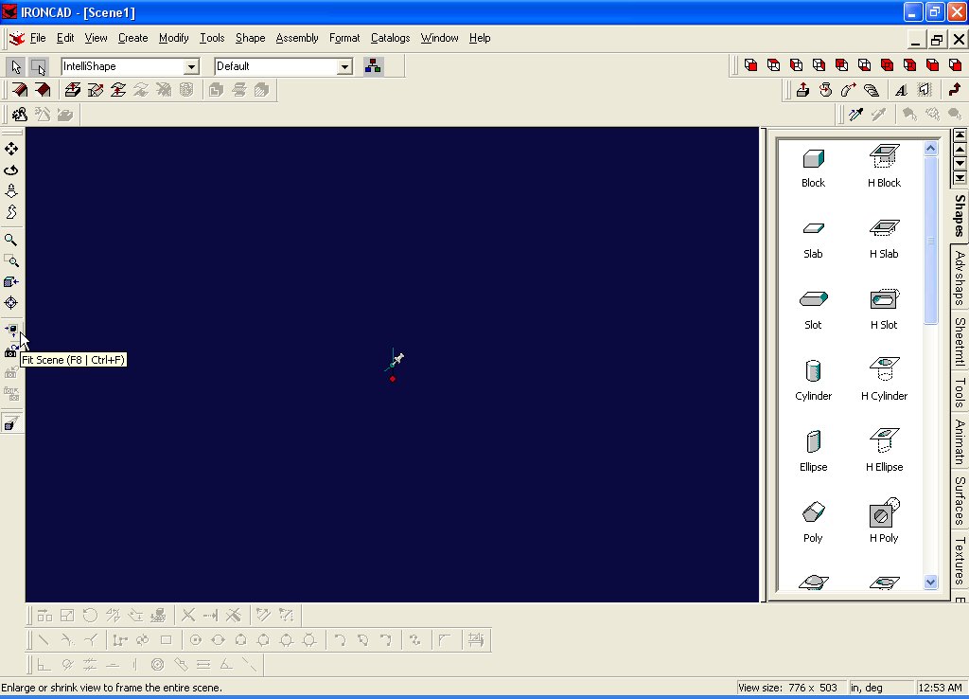
Task: Switch to the Tools catalog tab
Action: (x=960, y=392)
